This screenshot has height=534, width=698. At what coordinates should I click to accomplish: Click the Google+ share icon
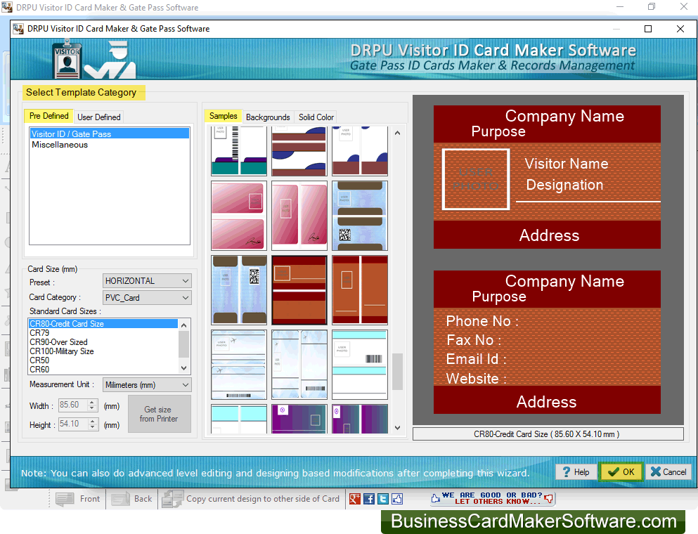point(355,499)
